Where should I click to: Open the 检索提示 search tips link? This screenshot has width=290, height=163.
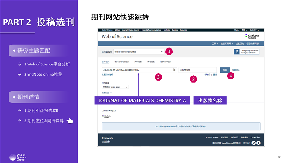pyautogui.click(x=236, y=70)
